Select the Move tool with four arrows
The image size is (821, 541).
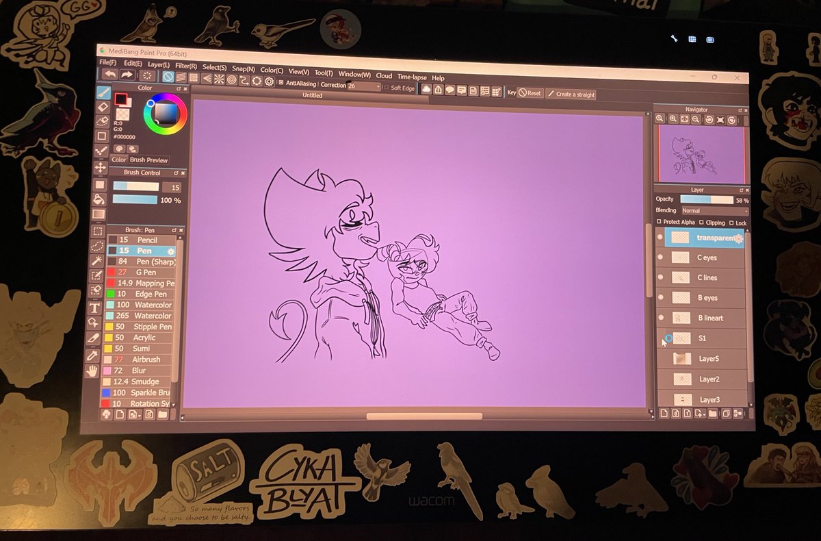(x=101, y=167)
